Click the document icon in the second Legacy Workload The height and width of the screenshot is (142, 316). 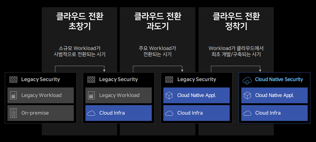point(91,95)
